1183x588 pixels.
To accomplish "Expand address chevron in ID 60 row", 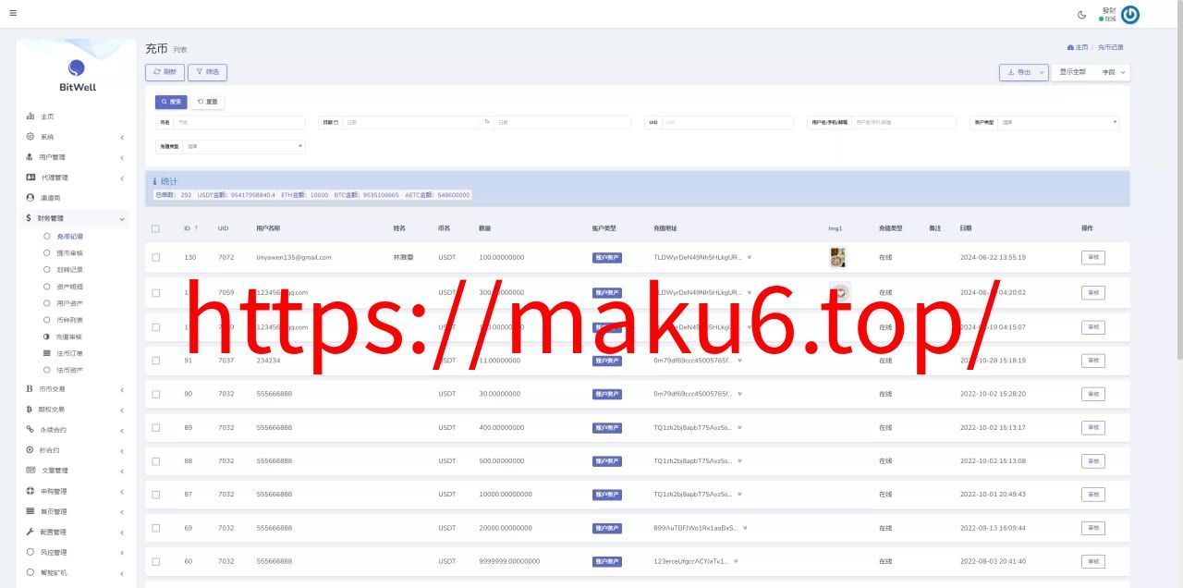I will pyautogui.click(x=738, y=561).
